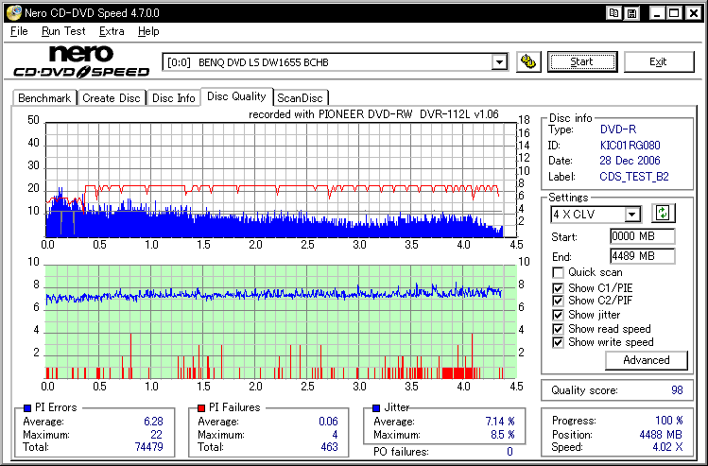Screen dimensions: 708x466
Task: Uncheck Show C2/PIF
Action: click(x=558, y=301)
